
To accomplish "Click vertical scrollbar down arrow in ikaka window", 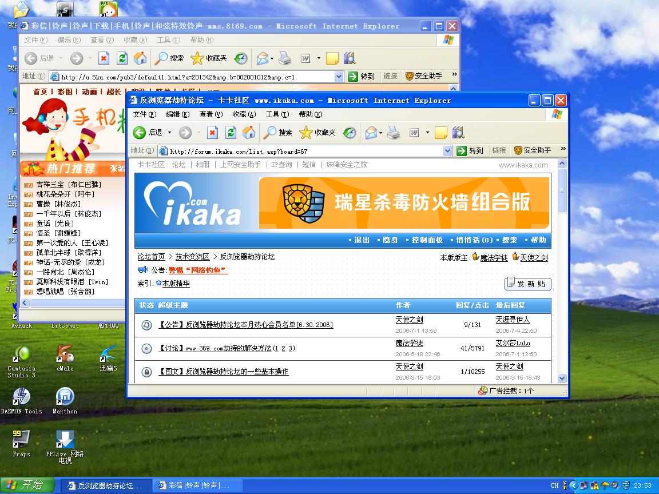I will click(562, 379).
